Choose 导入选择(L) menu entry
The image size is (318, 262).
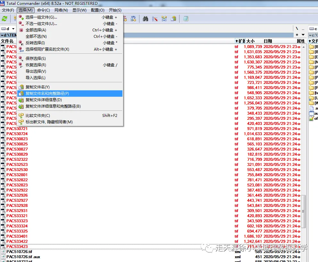(x=70, y=78)
